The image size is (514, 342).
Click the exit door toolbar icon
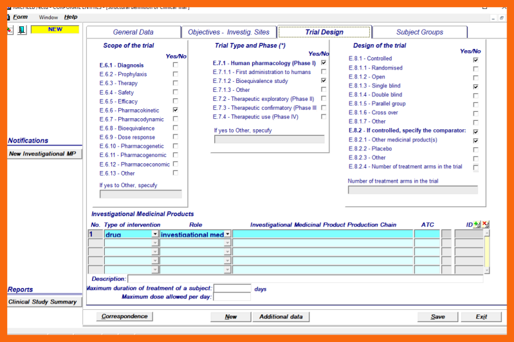(22, 30)
